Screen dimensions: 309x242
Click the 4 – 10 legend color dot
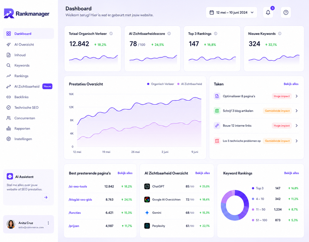click(253, 199)
